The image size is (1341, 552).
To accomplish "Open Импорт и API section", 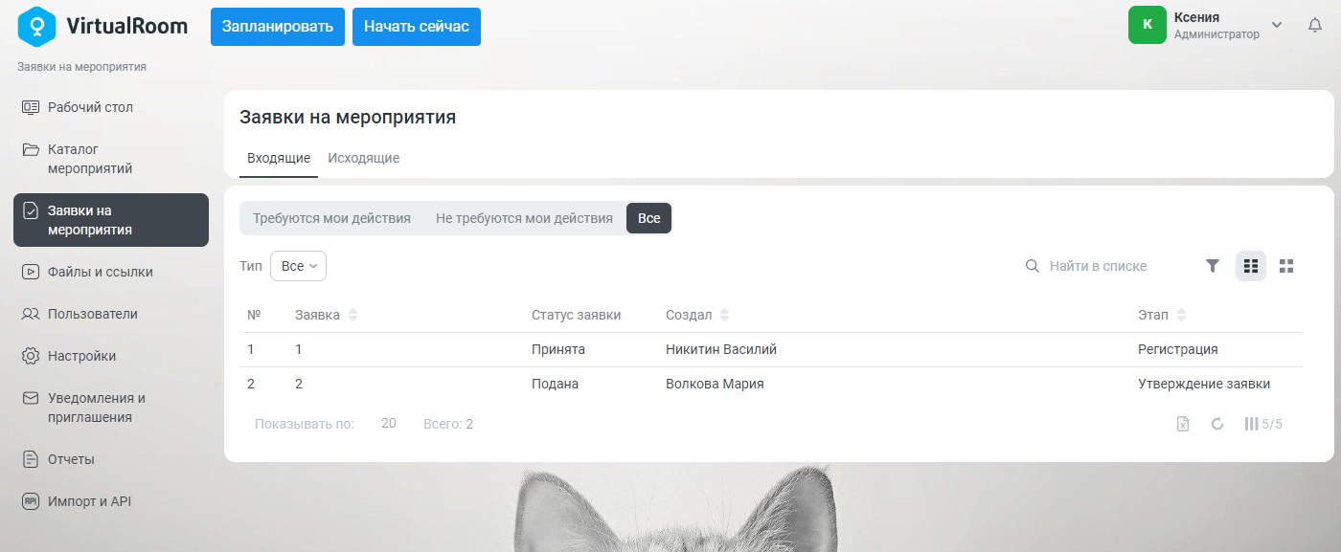I will coord(111,501).
